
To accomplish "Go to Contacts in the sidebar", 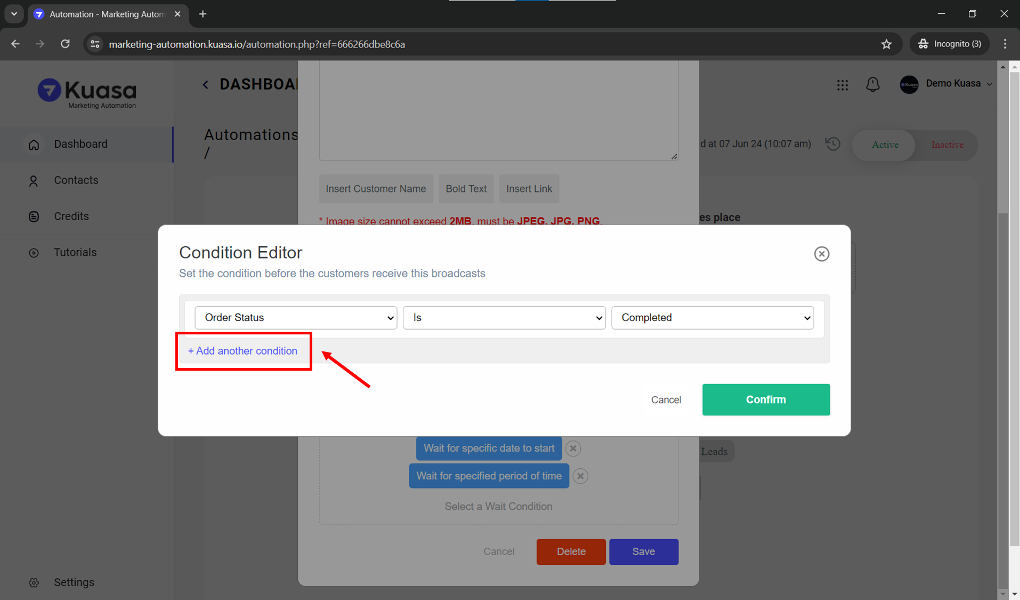I will tap(76, 180).
